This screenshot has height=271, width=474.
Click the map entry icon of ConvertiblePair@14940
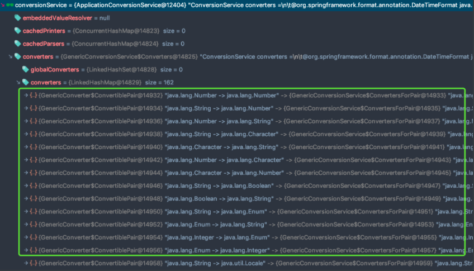tap(33, 147)
